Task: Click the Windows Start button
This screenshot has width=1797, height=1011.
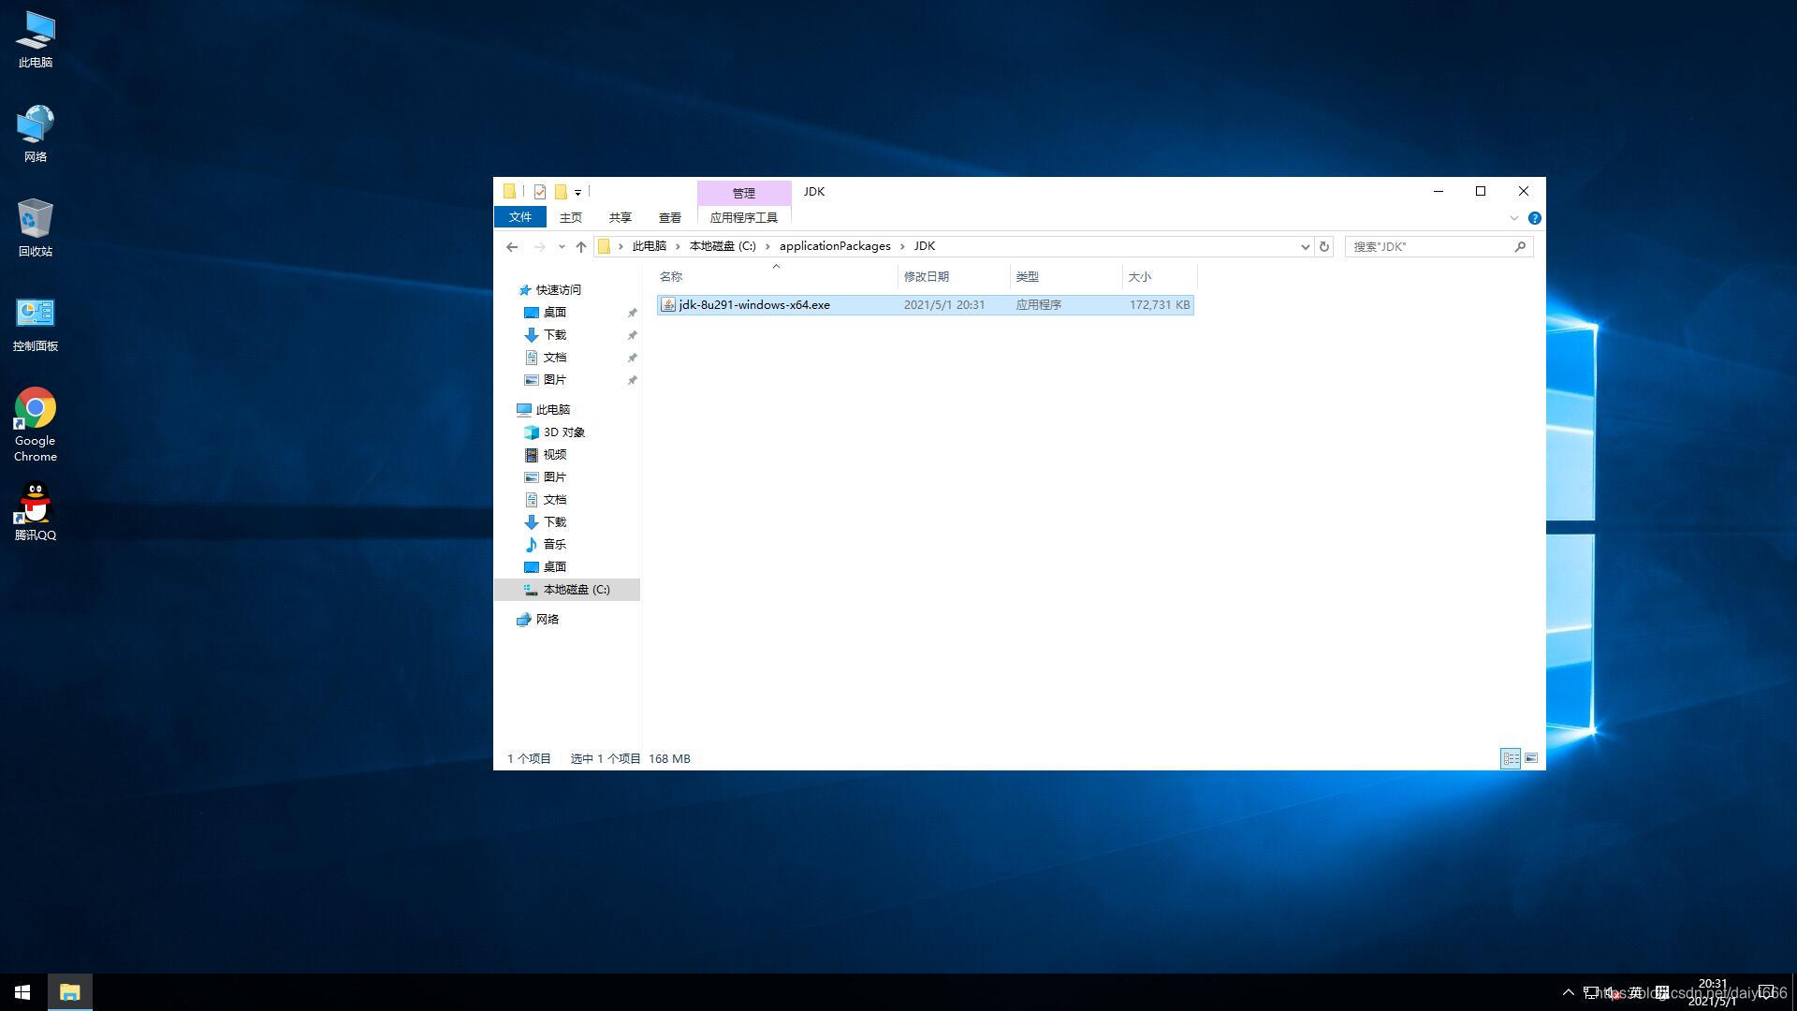Action: pyautogui.click(x=22, y=992)
